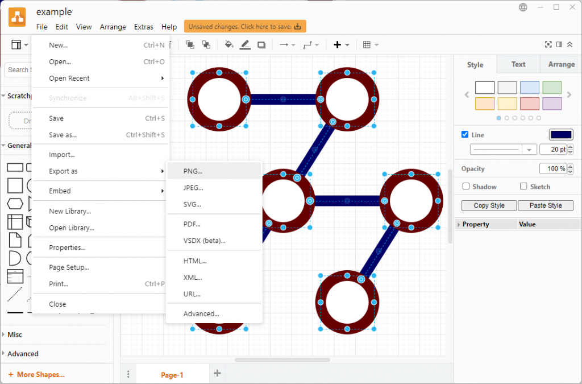Screen dimensions: 582x384
Task: Open the line pattern dropdown
Action: point(503,149)
